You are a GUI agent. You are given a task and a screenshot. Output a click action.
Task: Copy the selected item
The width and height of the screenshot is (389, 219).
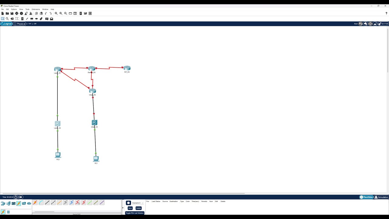coord(36,13)
